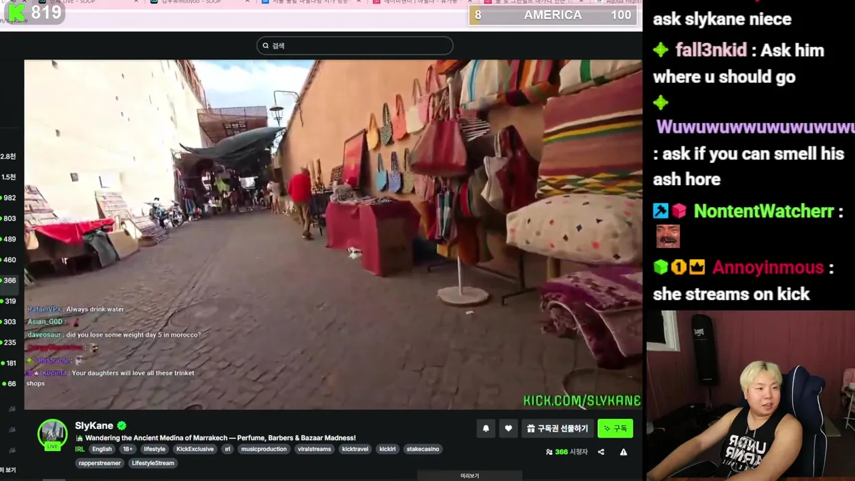Click NontentWatcherr's pink cube badge

(679, 211)
